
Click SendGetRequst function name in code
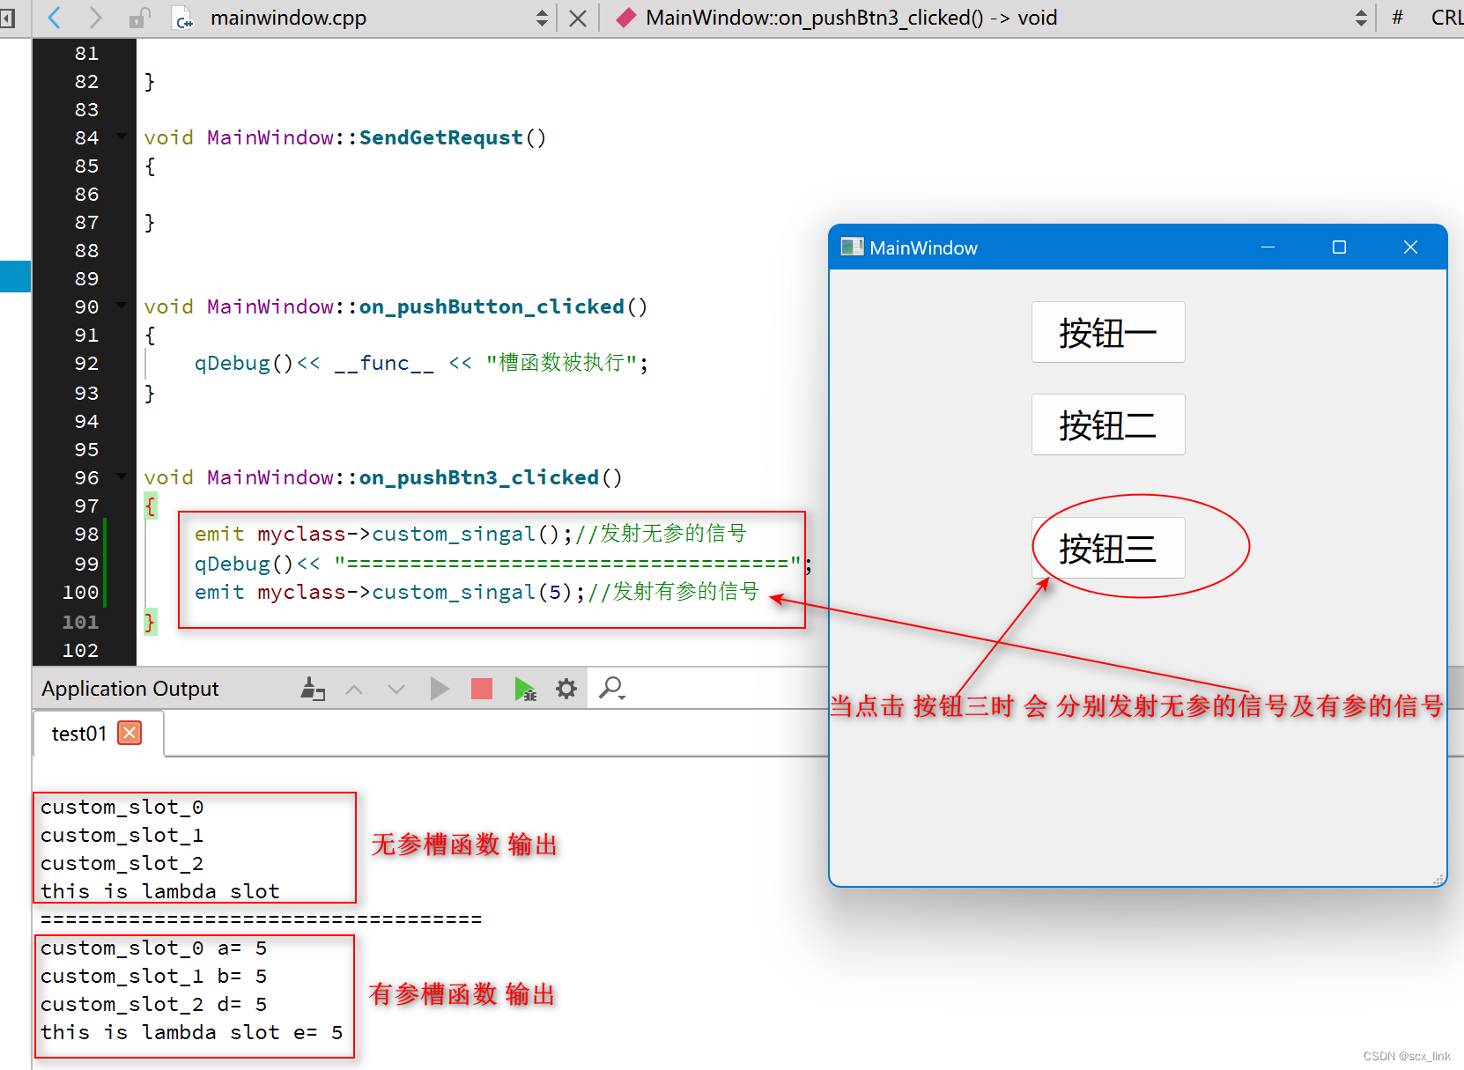(440, 137)
